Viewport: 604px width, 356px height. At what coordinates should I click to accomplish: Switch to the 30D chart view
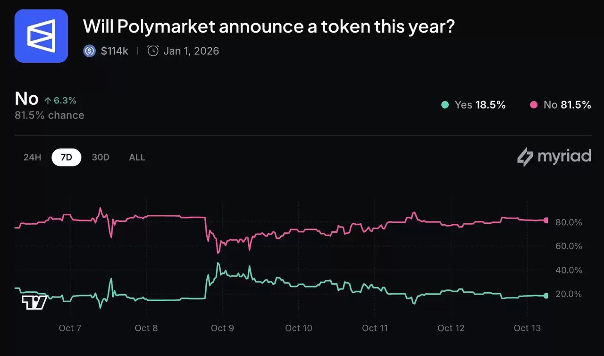101,157
